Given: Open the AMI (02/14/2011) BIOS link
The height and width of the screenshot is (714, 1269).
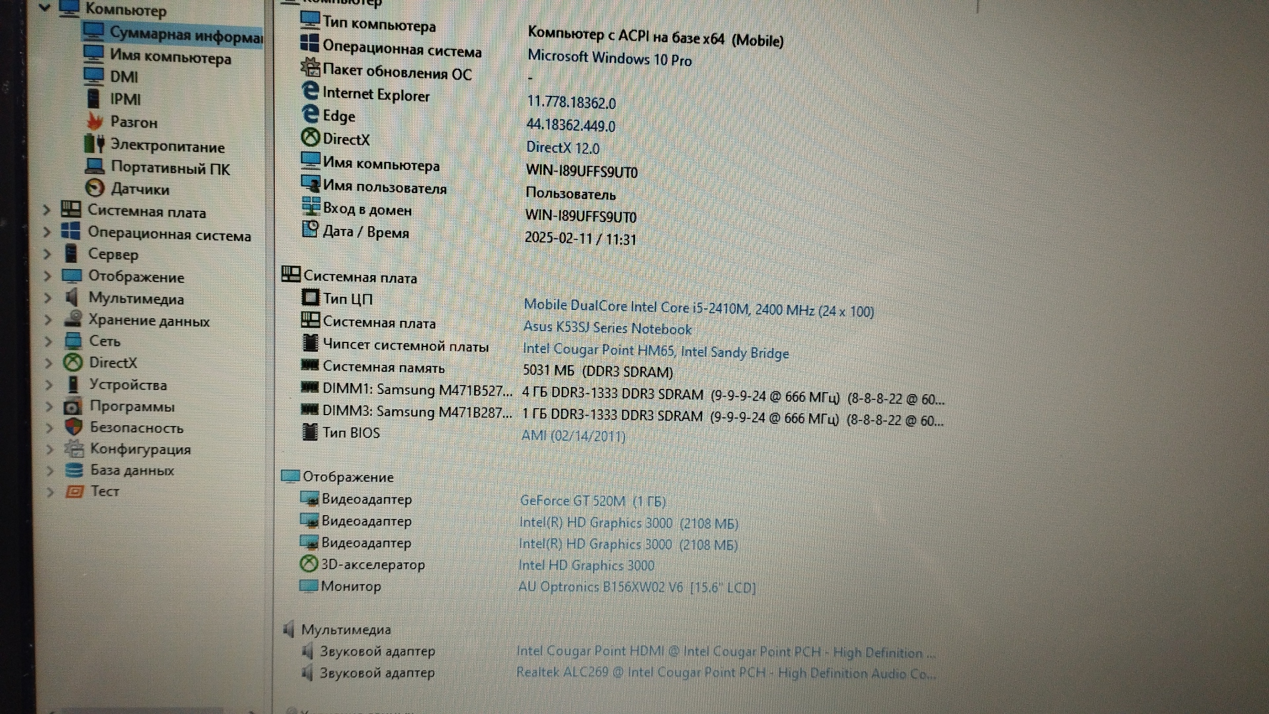Looking at the screenshot, I should tap(574, 436).
